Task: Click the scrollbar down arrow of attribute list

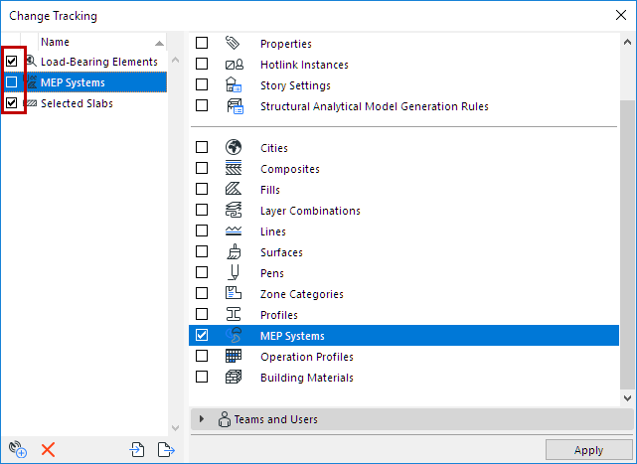Action: click(x=626, y=397)
